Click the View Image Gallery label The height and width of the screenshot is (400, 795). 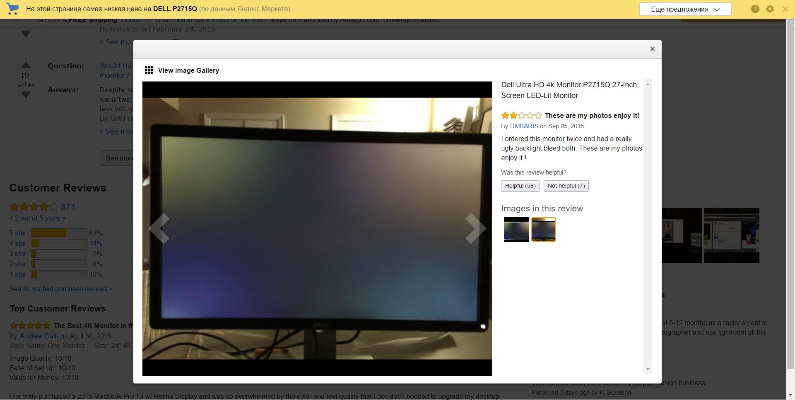click(188, 70)
